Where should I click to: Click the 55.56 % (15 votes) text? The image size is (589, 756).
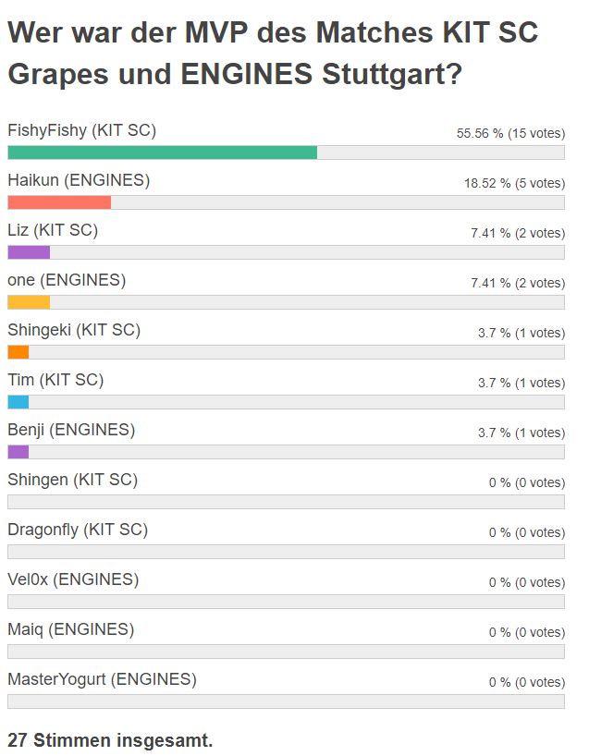point(510,134)
